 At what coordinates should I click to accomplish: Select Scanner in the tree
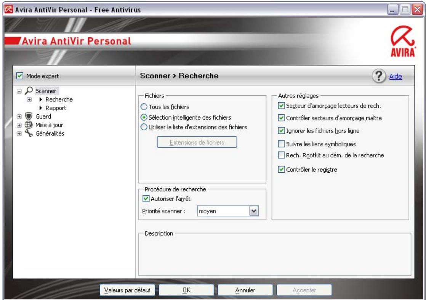[46, 91]
